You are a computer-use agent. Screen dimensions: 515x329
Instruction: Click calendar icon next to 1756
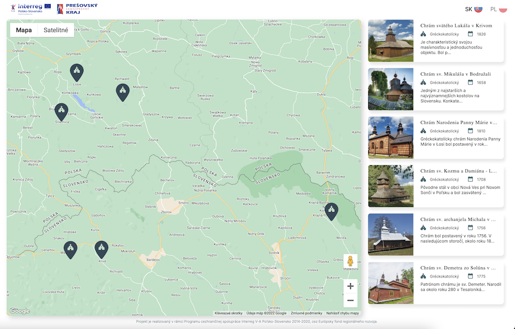click(x=470, y=228)
